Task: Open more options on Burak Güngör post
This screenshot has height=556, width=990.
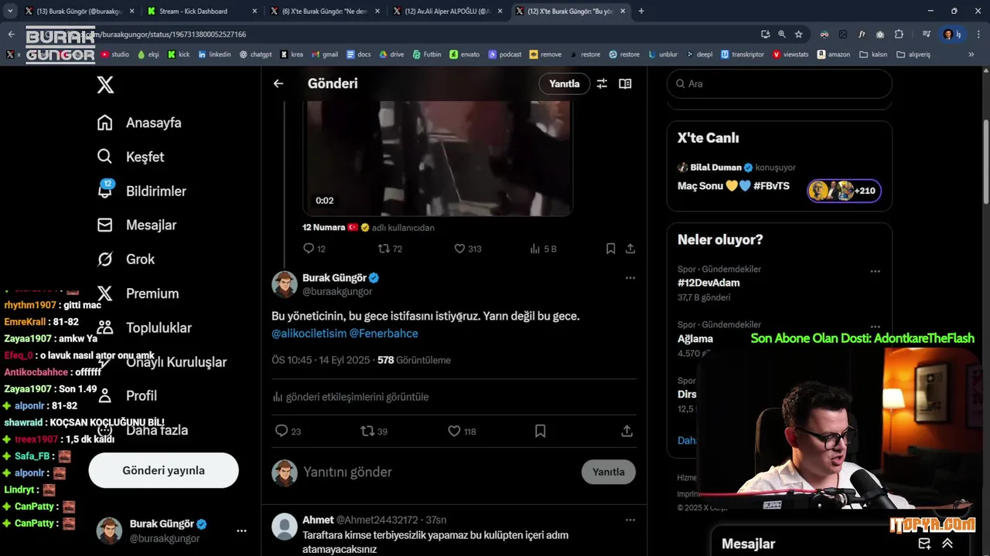Action: pos(630,278)
